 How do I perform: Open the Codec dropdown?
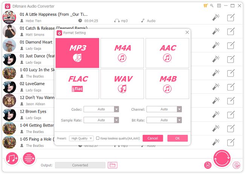[101, 109]
